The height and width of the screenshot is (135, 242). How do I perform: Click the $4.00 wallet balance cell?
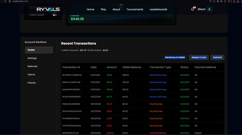(x=125, y=97)
